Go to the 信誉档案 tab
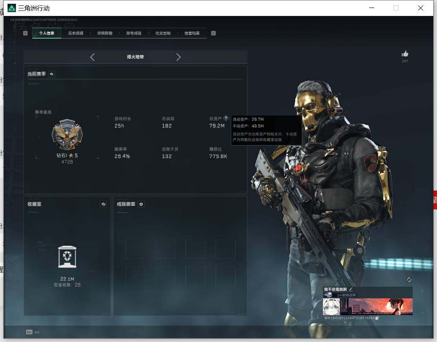Viewport: 437px width, 342px height. pyautogui.click(x=192, y=33)
